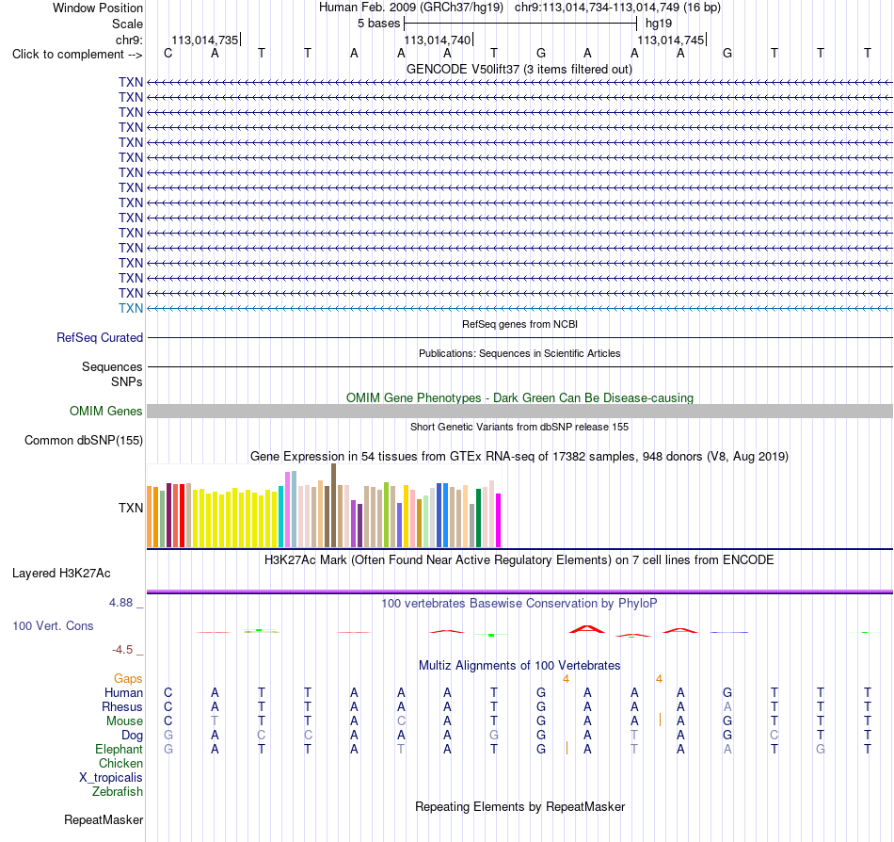This screenshot has height=842, width=894.
Task: Click the gray GTEx expression bar
Action: [x=472, y=526]
